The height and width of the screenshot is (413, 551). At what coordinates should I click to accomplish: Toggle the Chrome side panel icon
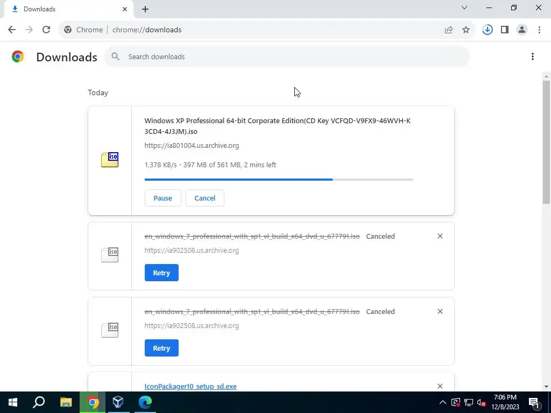[505, 30]
